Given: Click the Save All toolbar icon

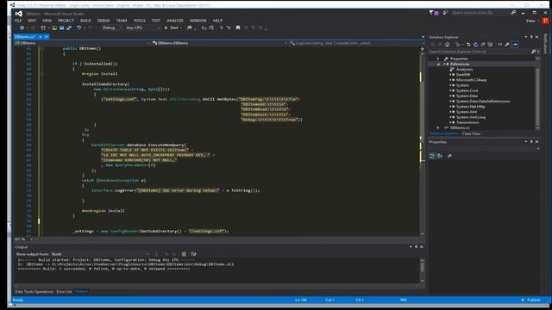Looking at the screenshot, I should pyautogui.click(x=69, y=28).
